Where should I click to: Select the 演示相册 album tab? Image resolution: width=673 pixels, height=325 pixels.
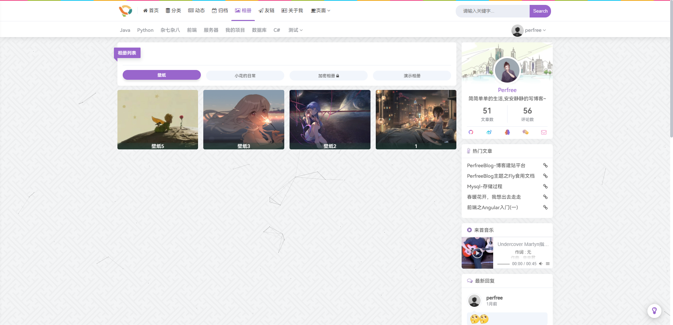coord(412,76)
